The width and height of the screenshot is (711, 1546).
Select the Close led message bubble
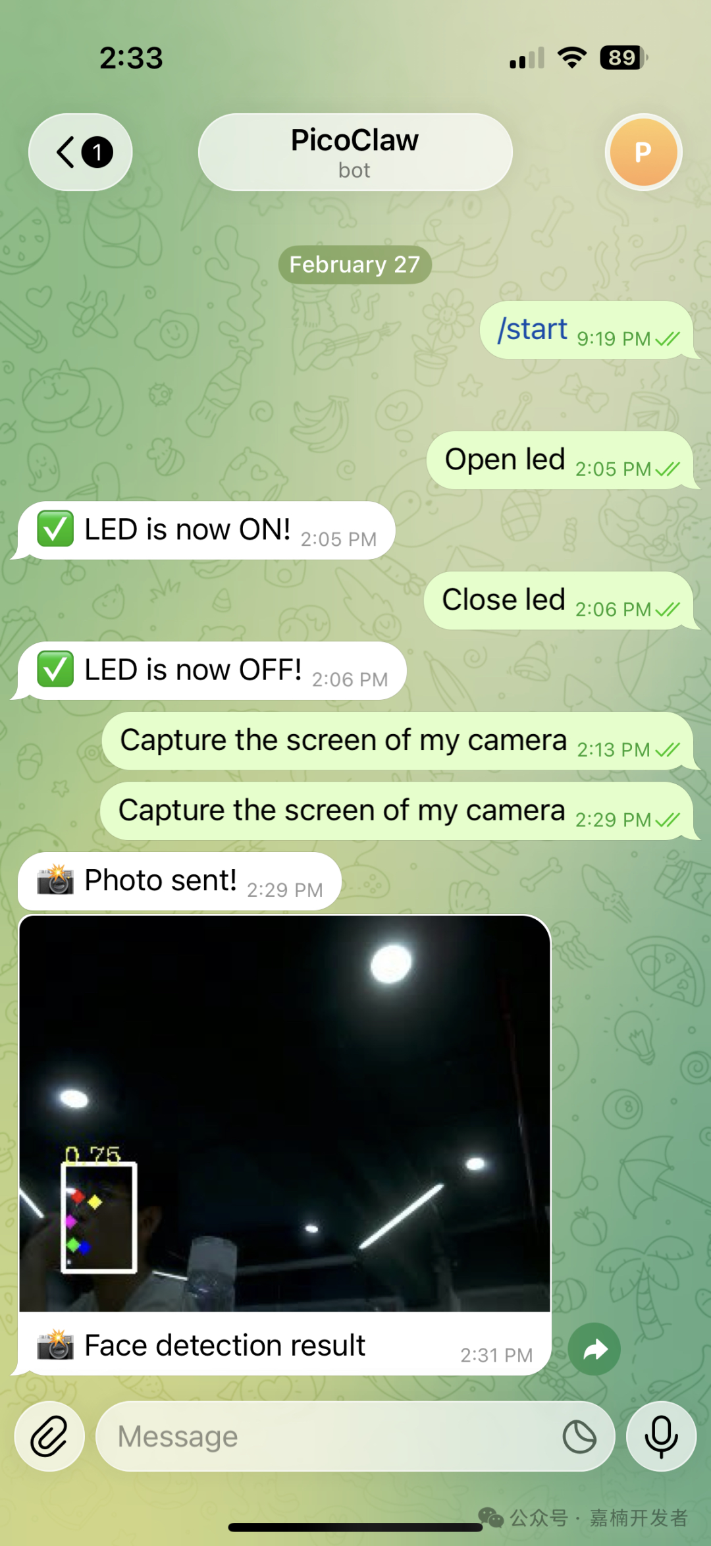pos(559,600)
